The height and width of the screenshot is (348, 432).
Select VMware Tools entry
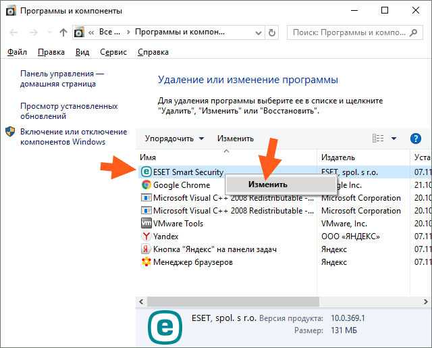(x=178, y=224)
